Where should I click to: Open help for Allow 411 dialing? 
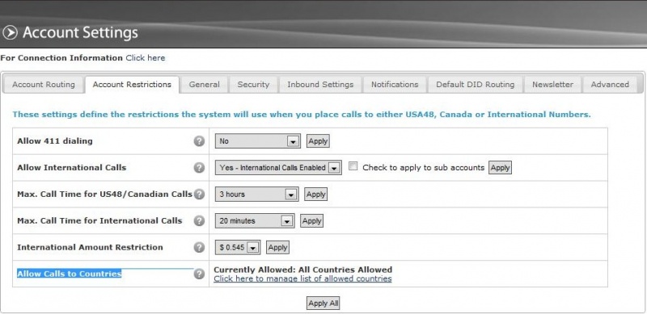point(199,141)
